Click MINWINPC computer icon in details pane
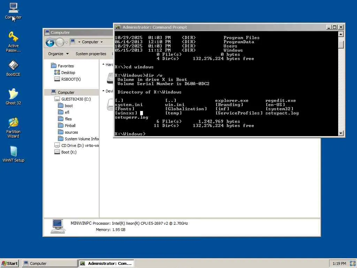This screenshot has height=268, width=357. tap(58, 226)
